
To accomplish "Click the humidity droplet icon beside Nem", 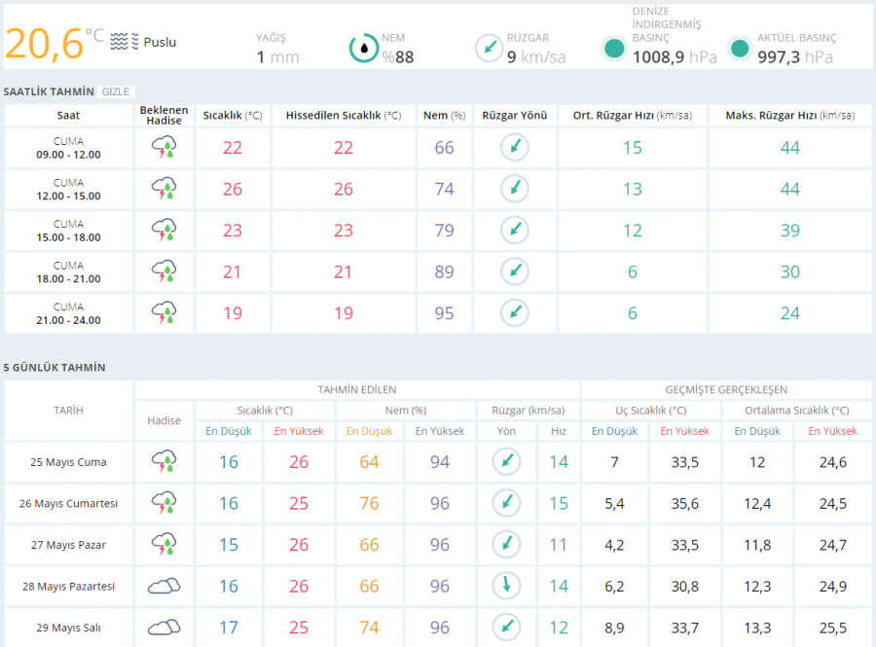I will (x=364, y=48).
